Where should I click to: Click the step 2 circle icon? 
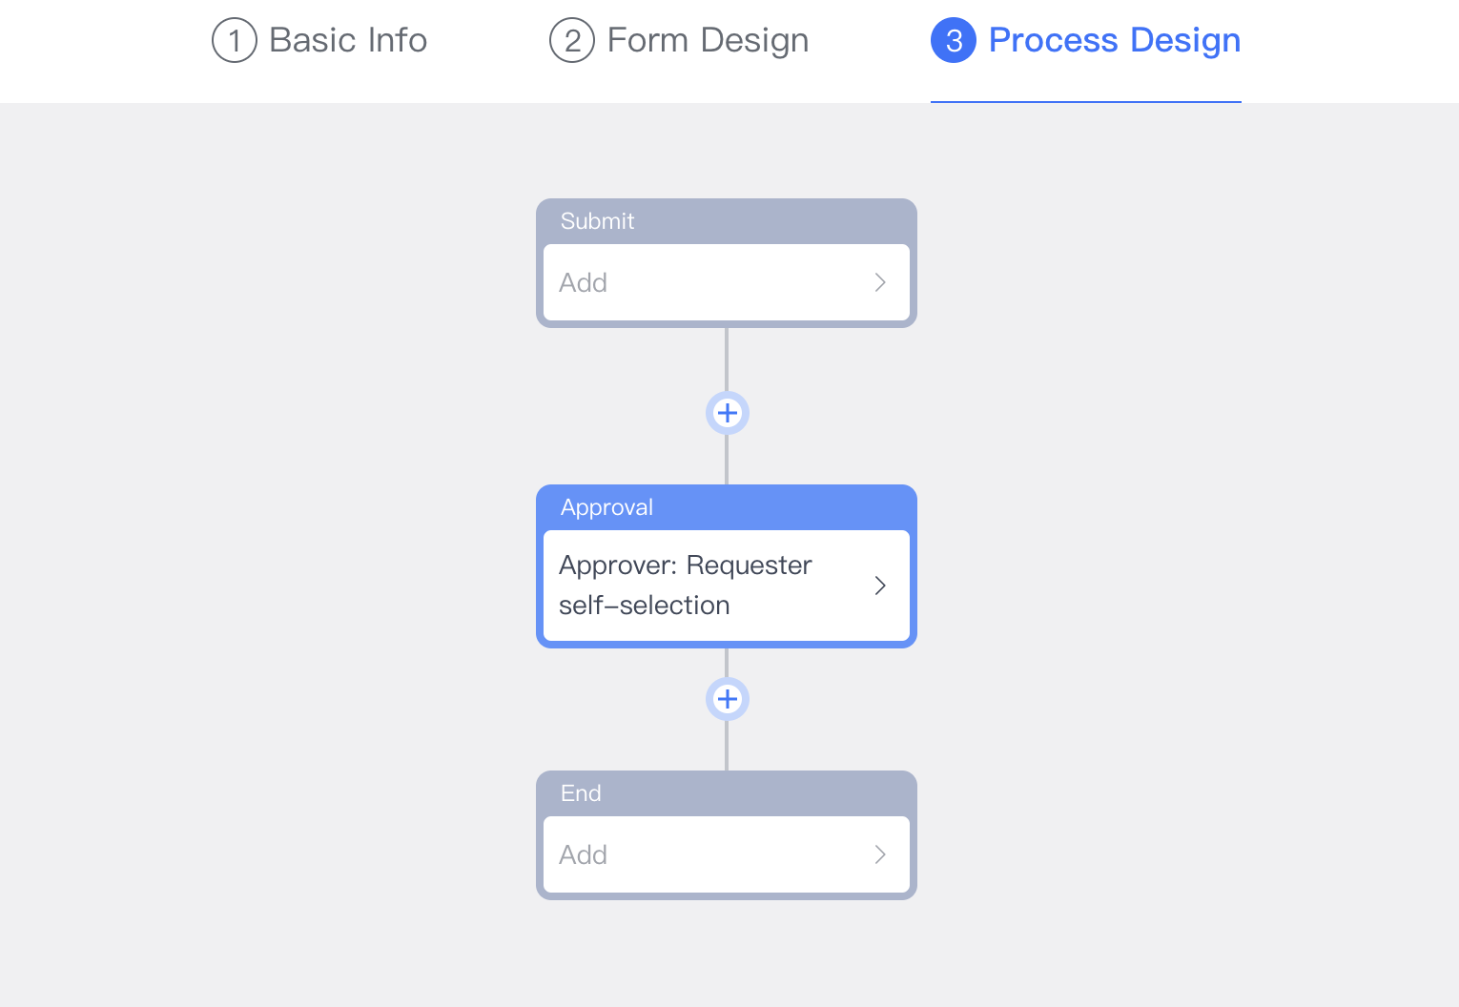tap(572, 40)
